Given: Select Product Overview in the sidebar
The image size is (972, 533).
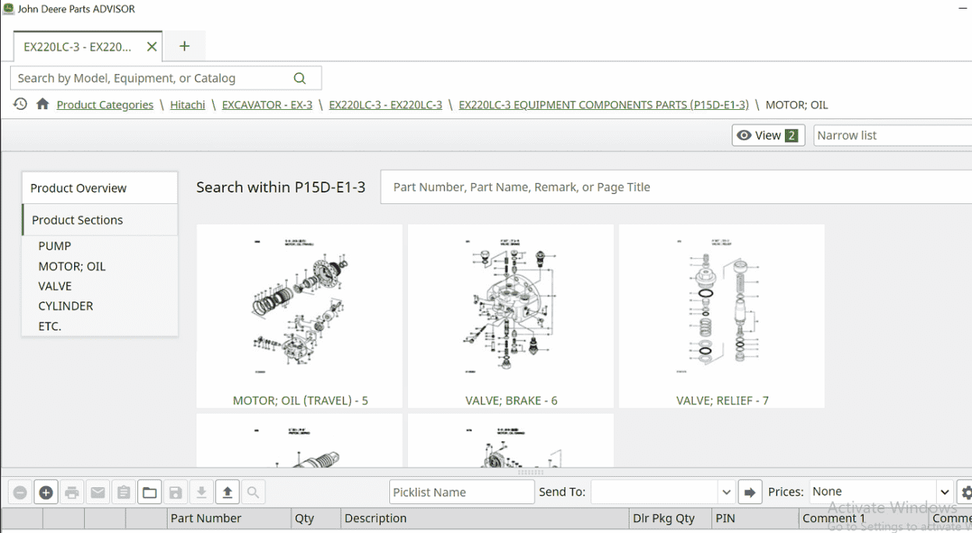Looking at the screenshot, I should point(100,188).
